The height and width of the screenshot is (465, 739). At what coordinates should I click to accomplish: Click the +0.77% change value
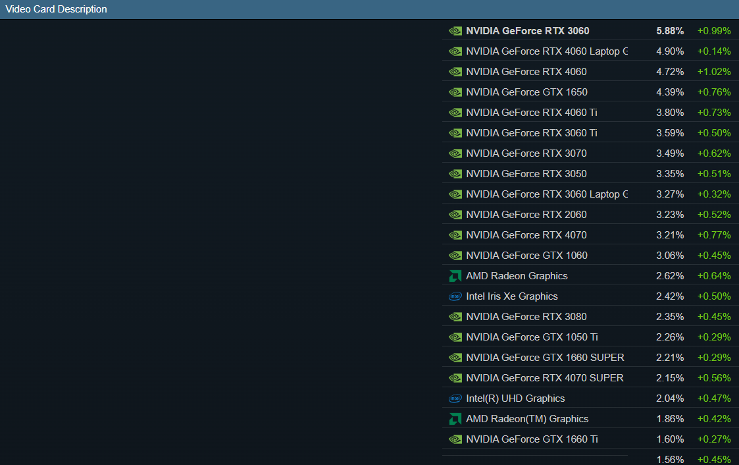[714, 235]
